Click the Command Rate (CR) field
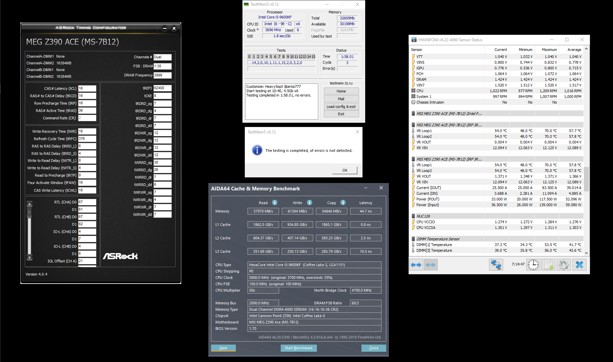This screenshot has width=613, height=362. 87,118
